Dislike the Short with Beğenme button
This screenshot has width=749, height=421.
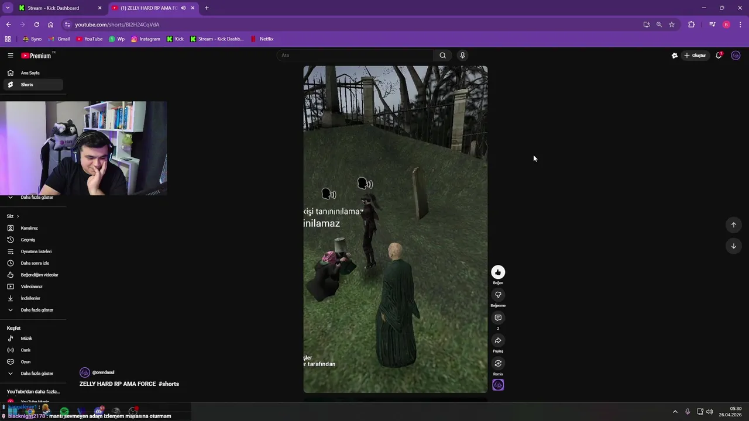click(498, 295)
